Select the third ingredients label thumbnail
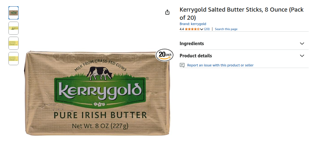This screenshot has width=314, height=151. pyautogui.click(x=14, y=43)
